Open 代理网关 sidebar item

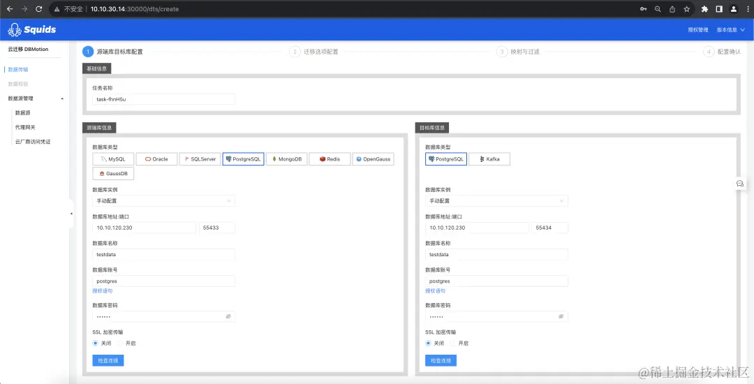coord(25,127)
